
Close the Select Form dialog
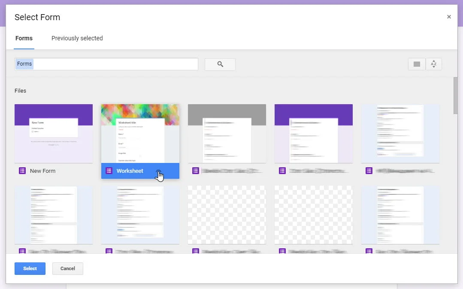(x=449, y=17)
